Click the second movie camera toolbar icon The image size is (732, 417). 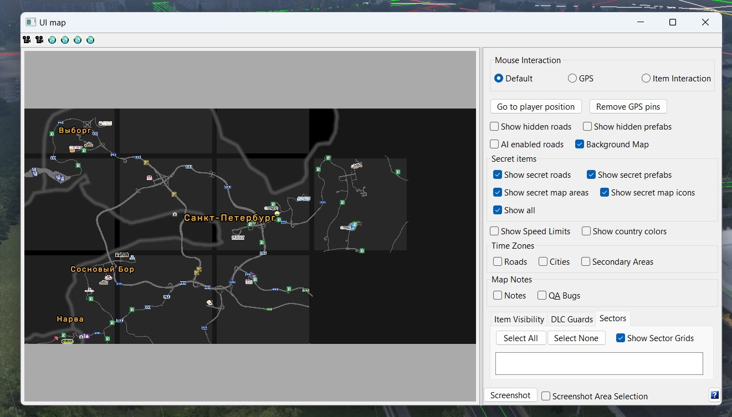pyautogui.click(x=39, y=40)
